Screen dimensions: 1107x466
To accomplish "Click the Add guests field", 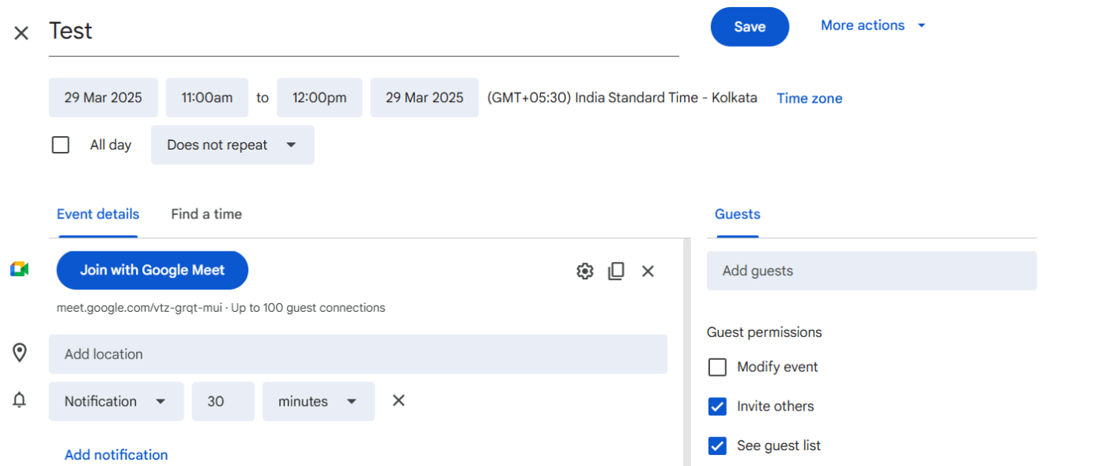I will [871, 271].
